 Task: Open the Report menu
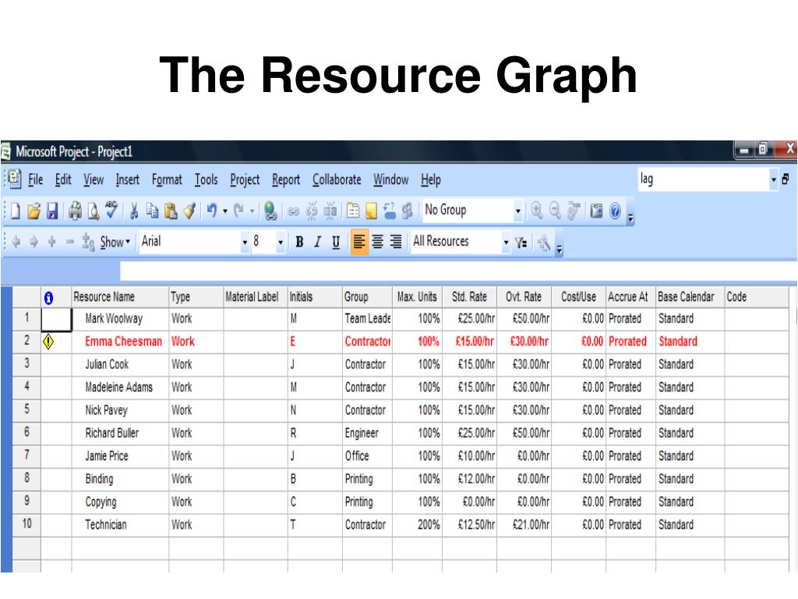(x=285, y=180)
